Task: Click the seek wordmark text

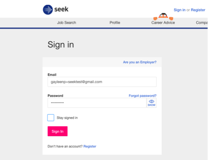Action: tap(61, 9)
